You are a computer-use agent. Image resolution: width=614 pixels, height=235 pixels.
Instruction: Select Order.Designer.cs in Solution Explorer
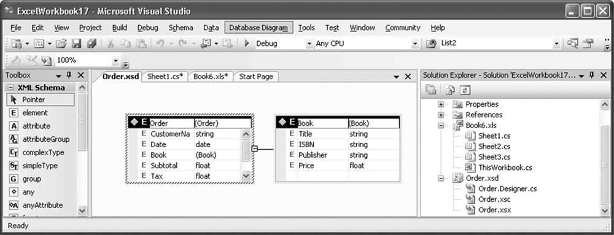point(508,189)
